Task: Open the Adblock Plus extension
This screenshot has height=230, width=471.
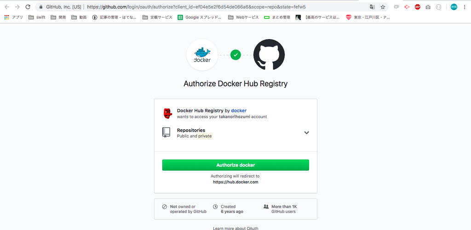Action: [418, 6]
